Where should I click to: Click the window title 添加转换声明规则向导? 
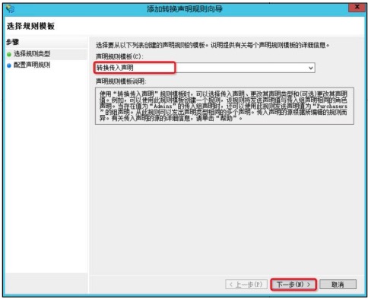tap(185, 9)
